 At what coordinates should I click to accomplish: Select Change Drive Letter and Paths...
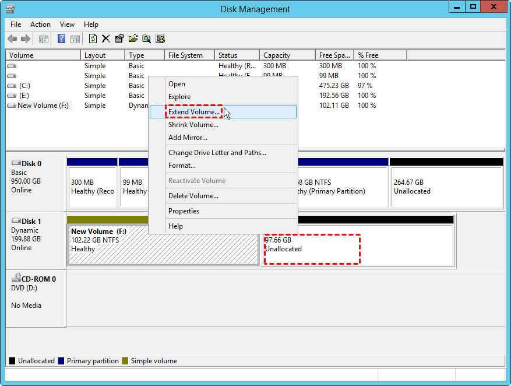[223, 153]
